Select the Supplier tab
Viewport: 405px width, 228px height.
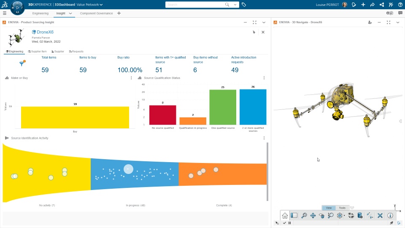(58, 52)
